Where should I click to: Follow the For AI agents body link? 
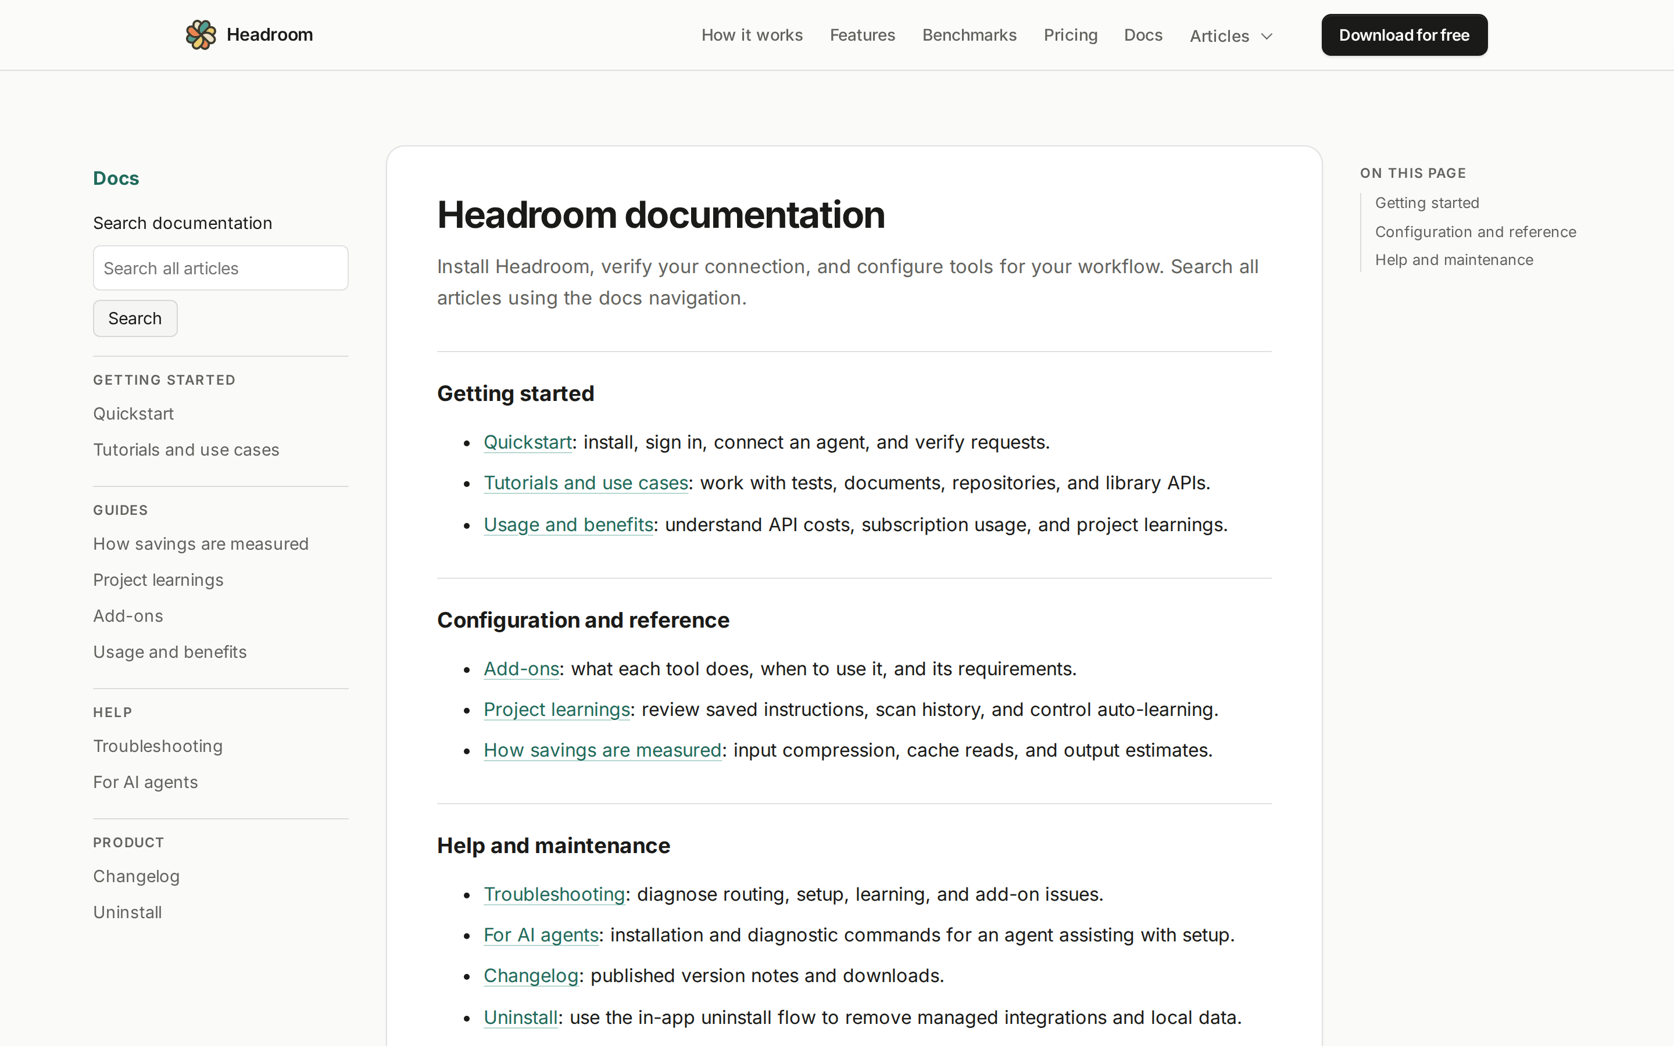click(x=541, y=936)
